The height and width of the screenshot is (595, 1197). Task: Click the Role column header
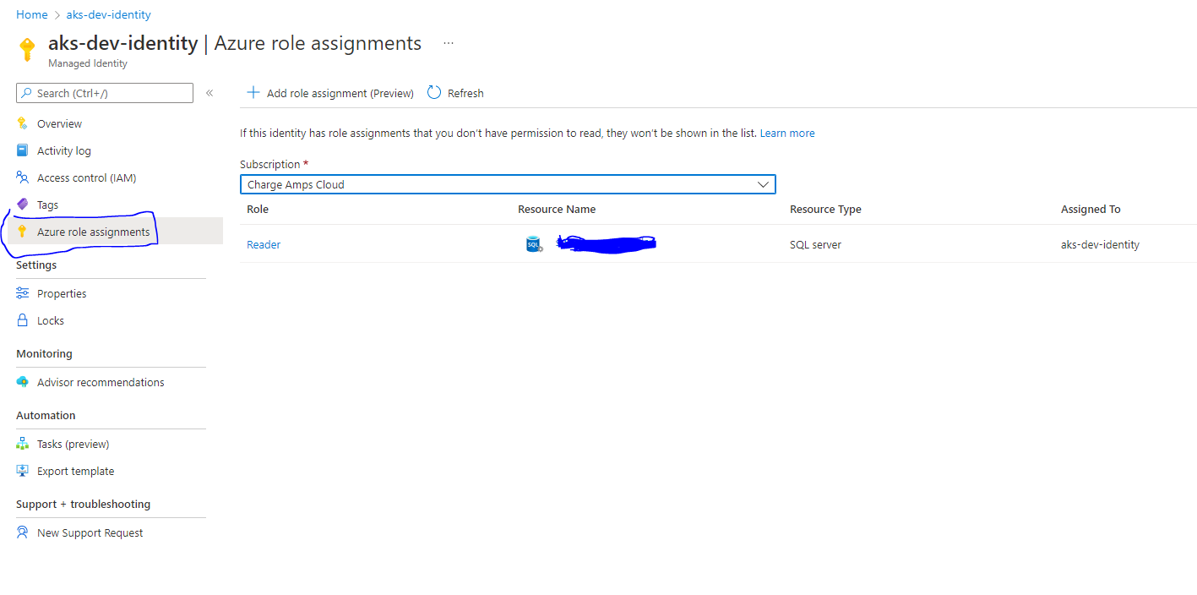tap(258, 209)
